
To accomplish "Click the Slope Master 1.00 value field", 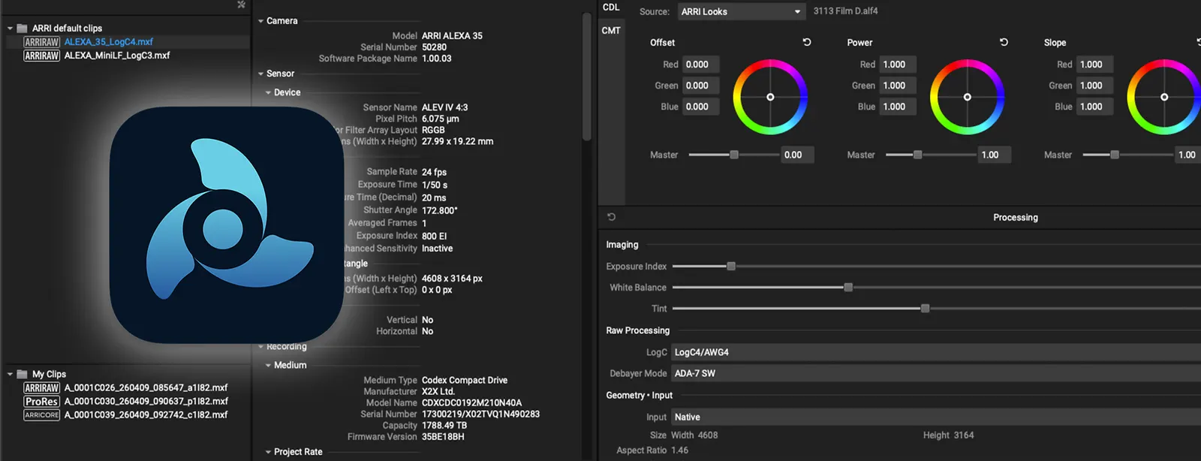I will point(1188,155).
